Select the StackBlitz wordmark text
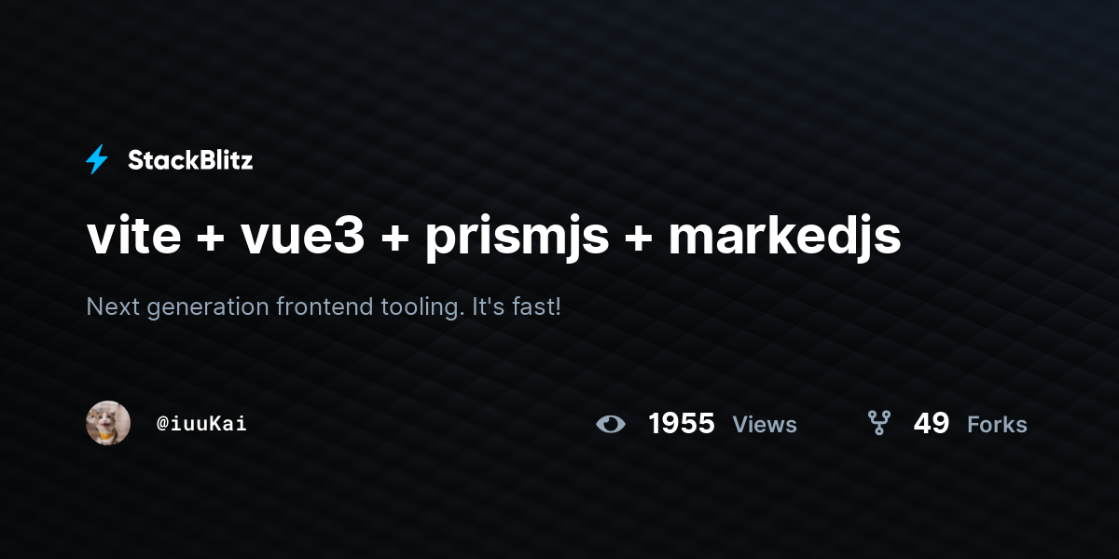This screenshot has width=1119, height=559. 190,160
